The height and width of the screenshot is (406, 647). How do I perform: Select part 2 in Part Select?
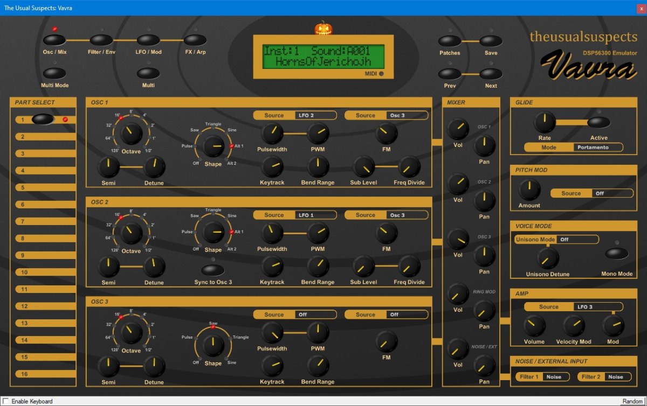[46, 137]
